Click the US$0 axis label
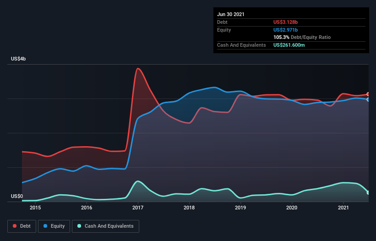The image size is (376, 241). pyautogui.click(x=17, y=196)
